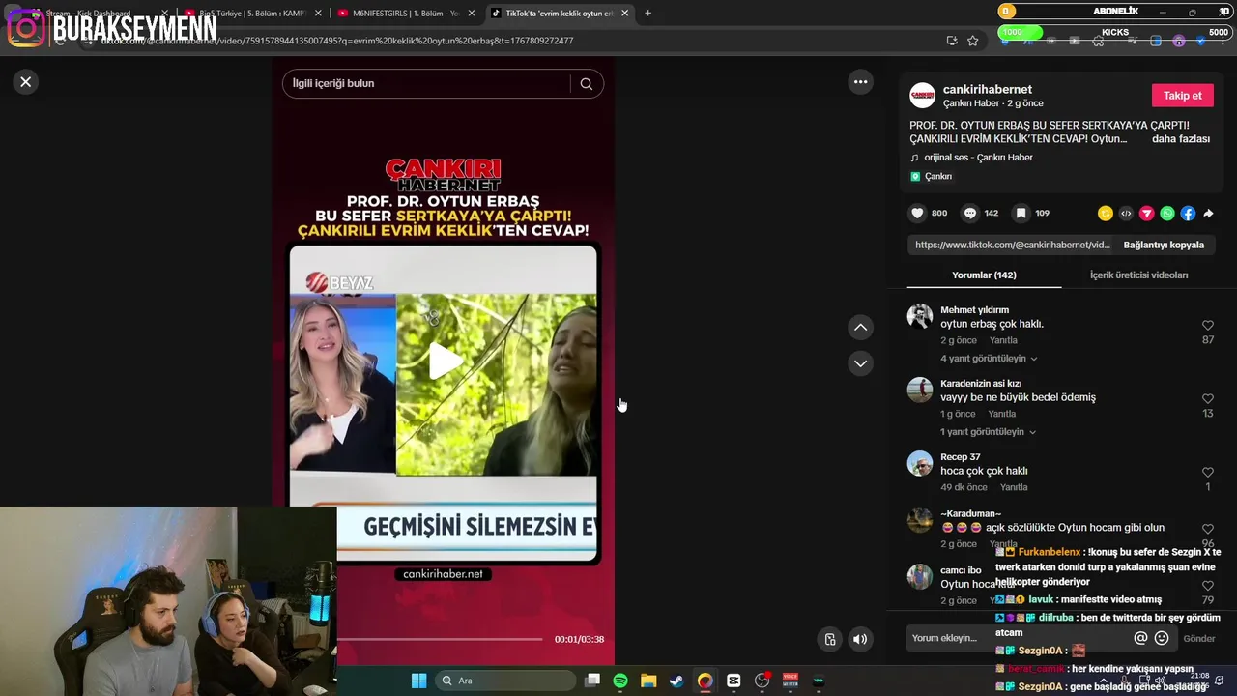Copy link with Bağlantıyı kopyala button
The width and height of the screenshot is (1237, 696).
click(x=1164, y=245)
